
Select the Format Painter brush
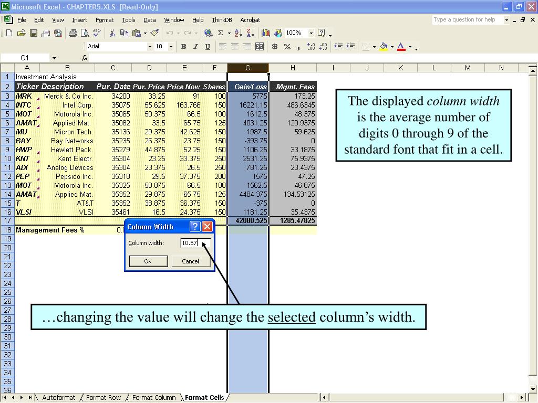click(155, 33)
